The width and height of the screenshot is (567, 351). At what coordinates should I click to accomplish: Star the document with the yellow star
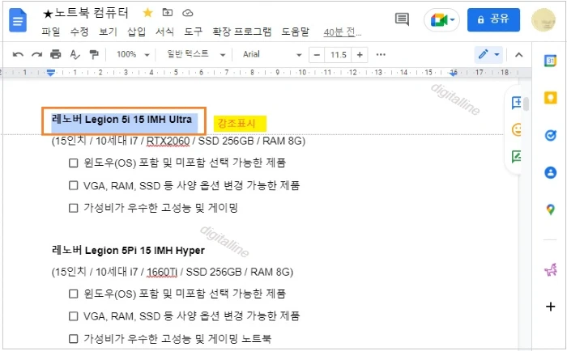point(147,13)
